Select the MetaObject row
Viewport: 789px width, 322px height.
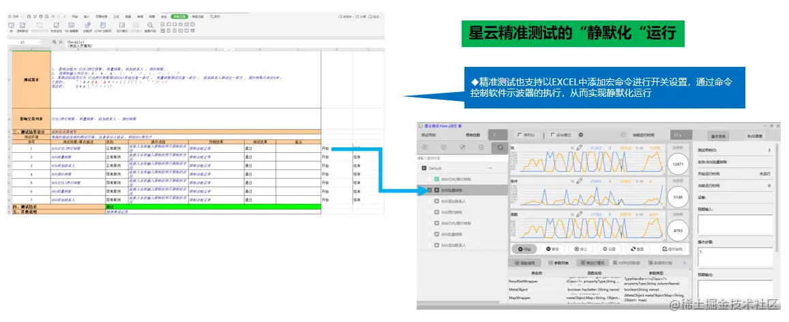click(x=599, y=290)
